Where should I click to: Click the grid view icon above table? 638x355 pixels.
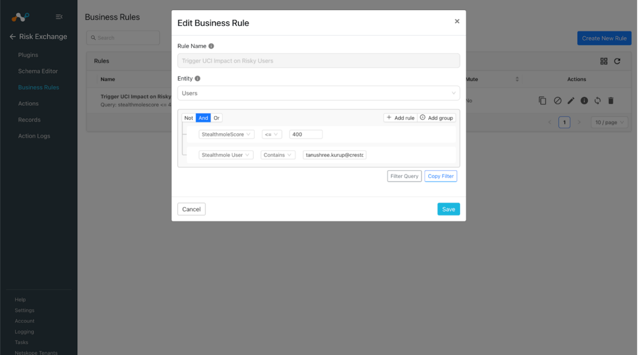(x=604, y=61)
